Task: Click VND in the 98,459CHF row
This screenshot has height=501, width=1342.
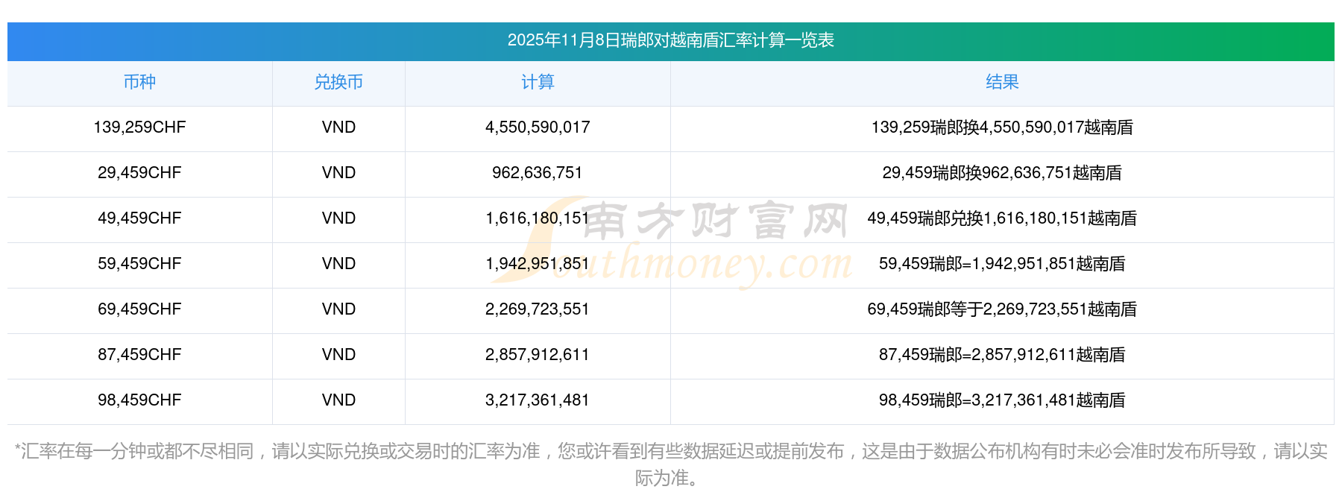Action: 338,400
